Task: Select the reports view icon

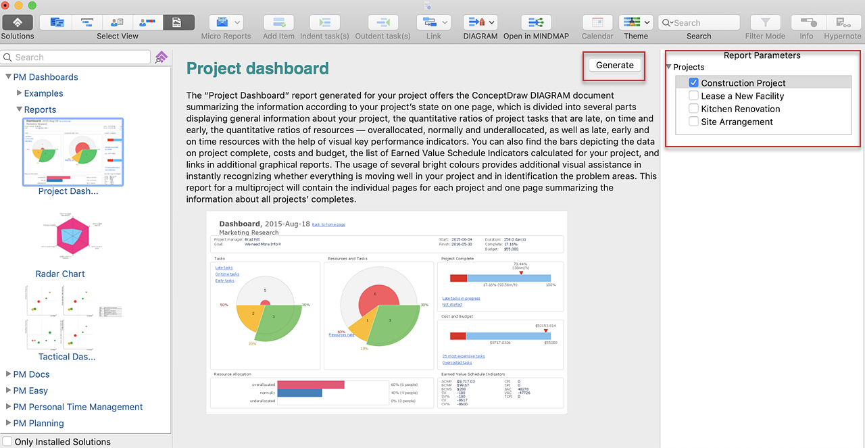Action: (178, 22)
